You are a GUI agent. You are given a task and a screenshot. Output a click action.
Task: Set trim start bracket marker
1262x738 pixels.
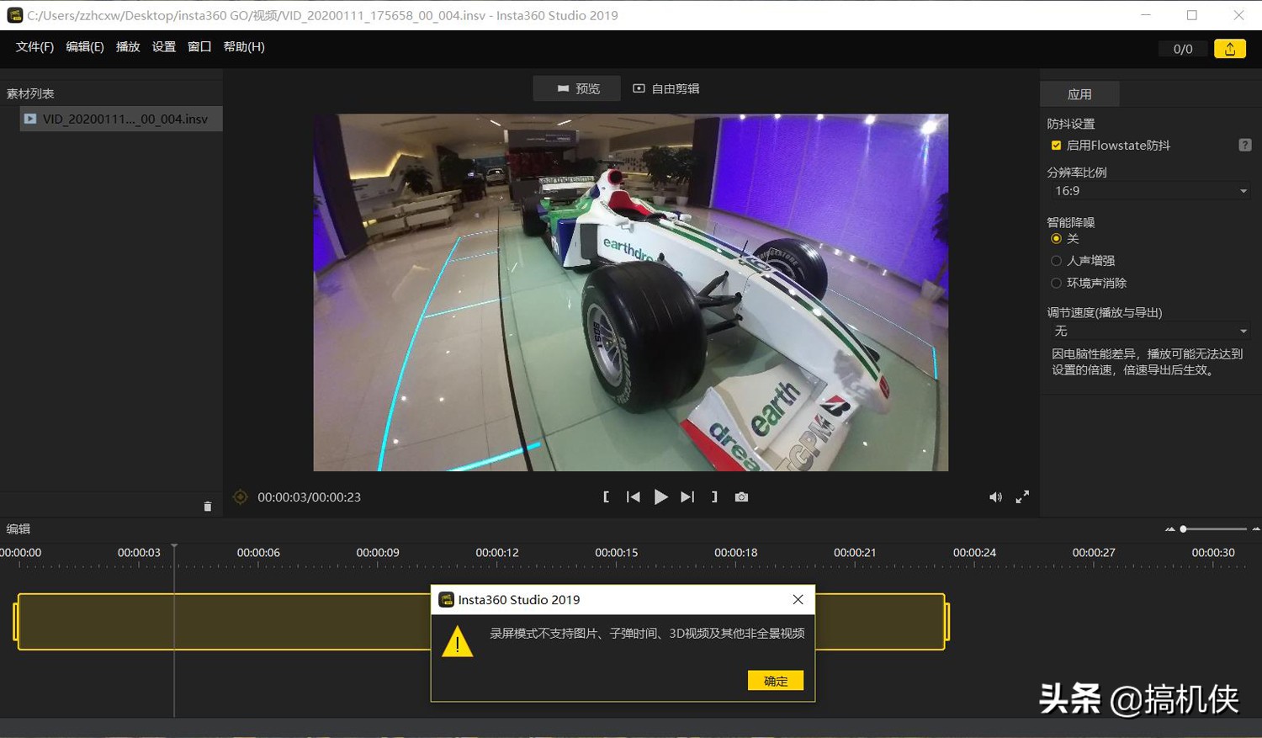click(x=606, y=497)
